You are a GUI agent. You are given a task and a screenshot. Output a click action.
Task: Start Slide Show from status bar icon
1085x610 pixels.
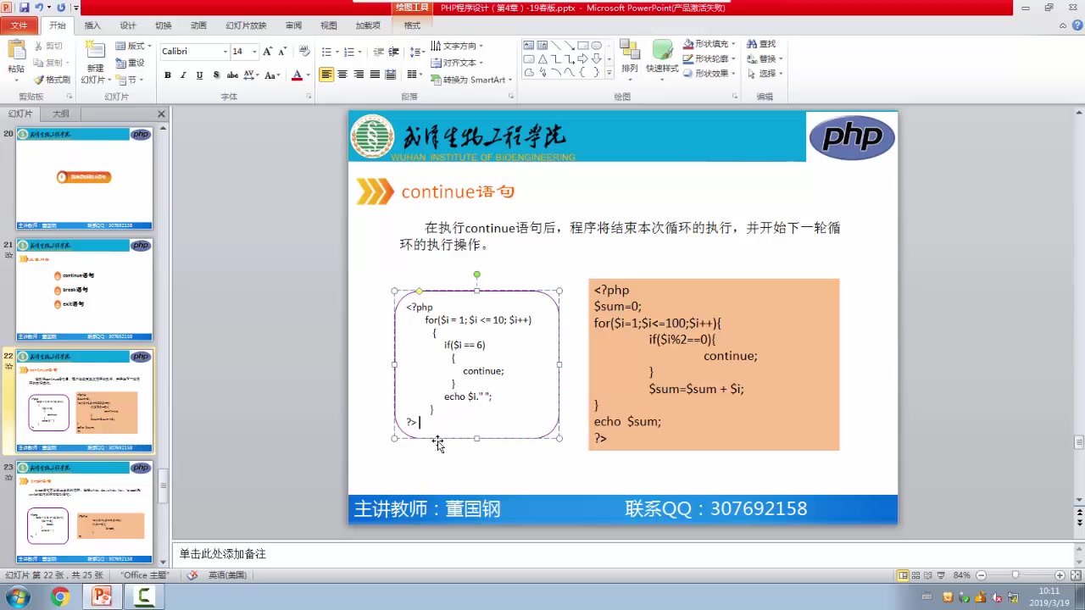[942, 575]
